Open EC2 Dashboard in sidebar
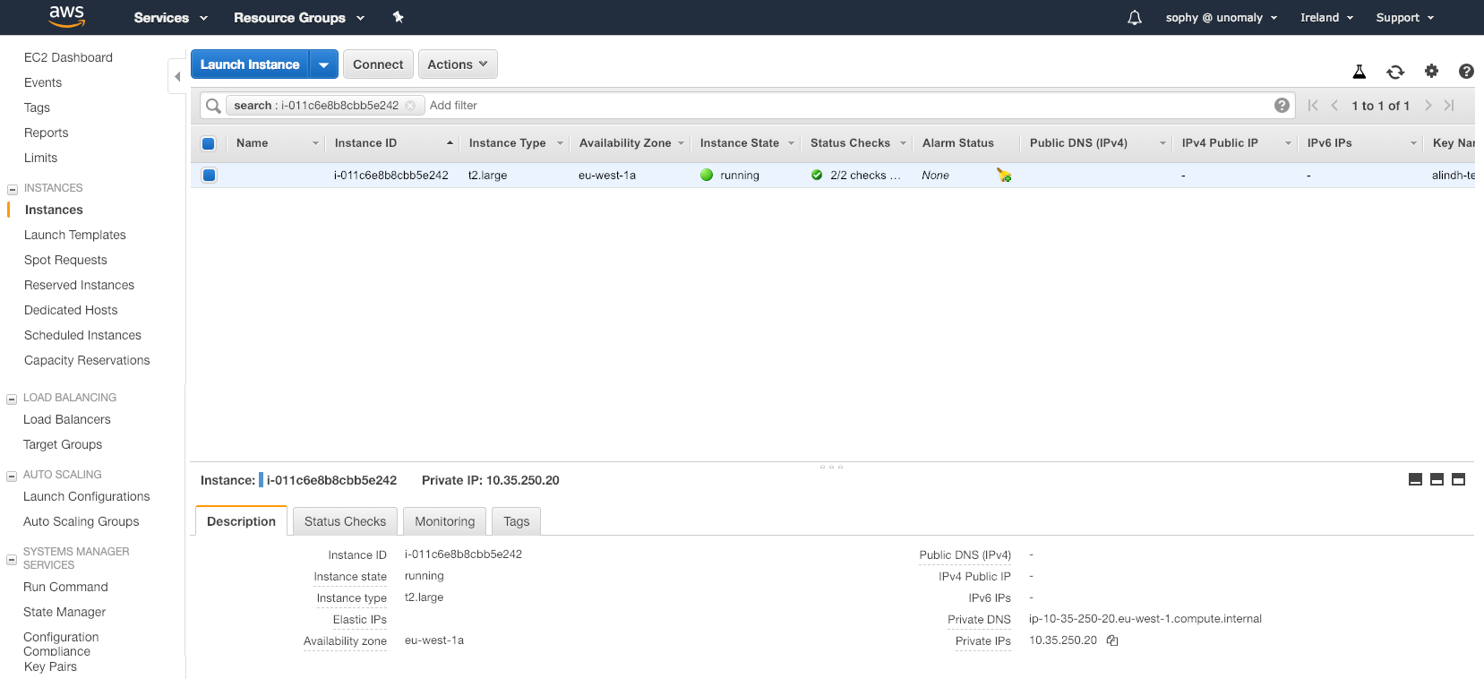 coord(69,57)
